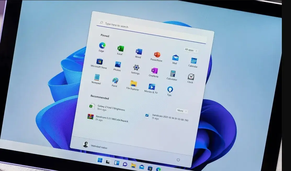This screenshot has height=171, width=291.
Task: Open the bandicam 2021-10-16 video file
Action: 167,117
